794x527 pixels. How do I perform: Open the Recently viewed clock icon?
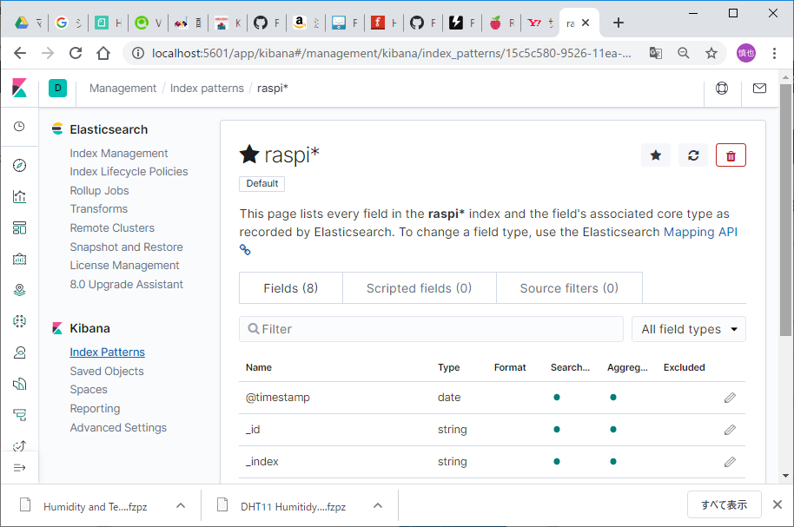(19, 127)
